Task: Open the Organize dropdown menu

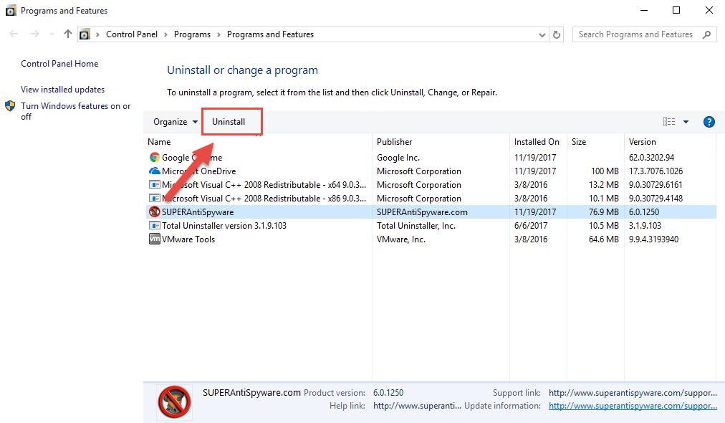Action: [x=176, y=122]
